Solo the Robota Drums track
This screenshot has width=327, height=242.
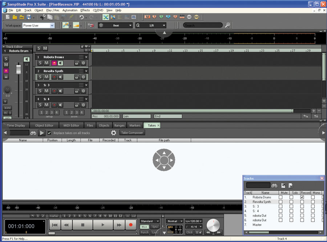tap(40, 63)
